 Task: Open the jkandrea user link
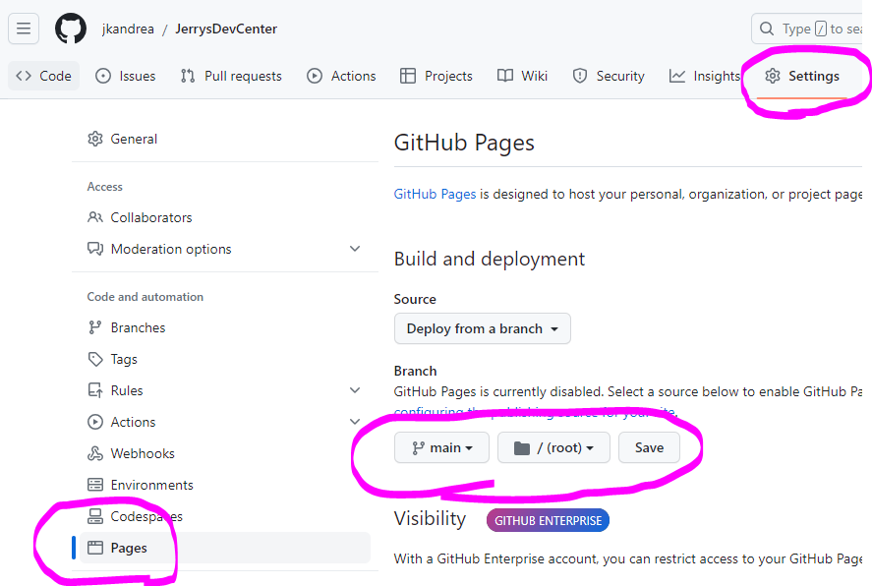click(x=128, y=29)
